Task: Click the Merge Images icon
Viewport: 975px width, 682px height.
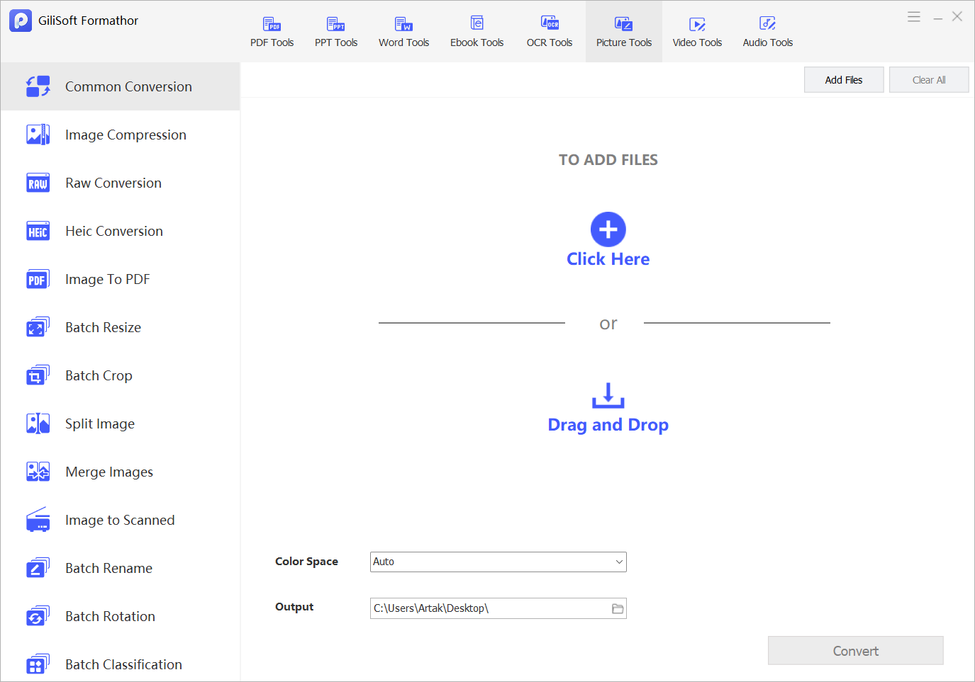Action: (x=38, y=472)
